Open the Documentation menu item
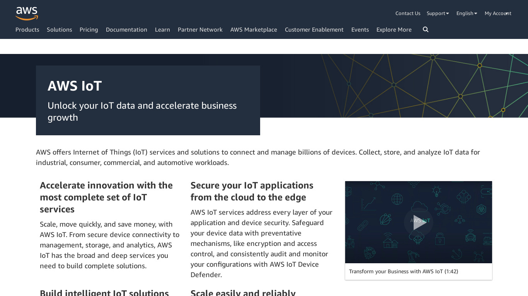 (126, 30)
